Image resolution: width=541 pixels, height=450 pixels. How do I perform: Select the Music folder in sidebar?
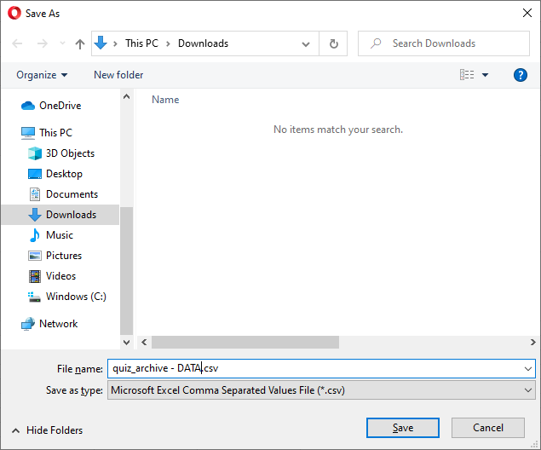59,235
